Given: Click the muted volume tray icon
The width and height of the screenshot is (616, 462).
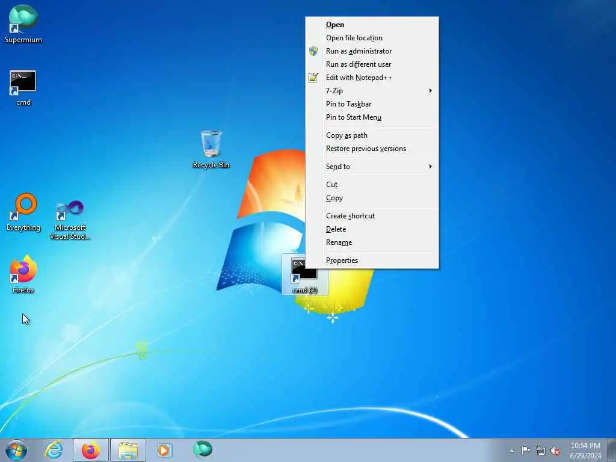Looking at the screenshot, I should coord(555,451).
